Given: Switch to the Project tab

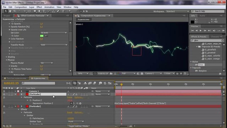Looking at the screenshot, I should [x=7, y=16].
